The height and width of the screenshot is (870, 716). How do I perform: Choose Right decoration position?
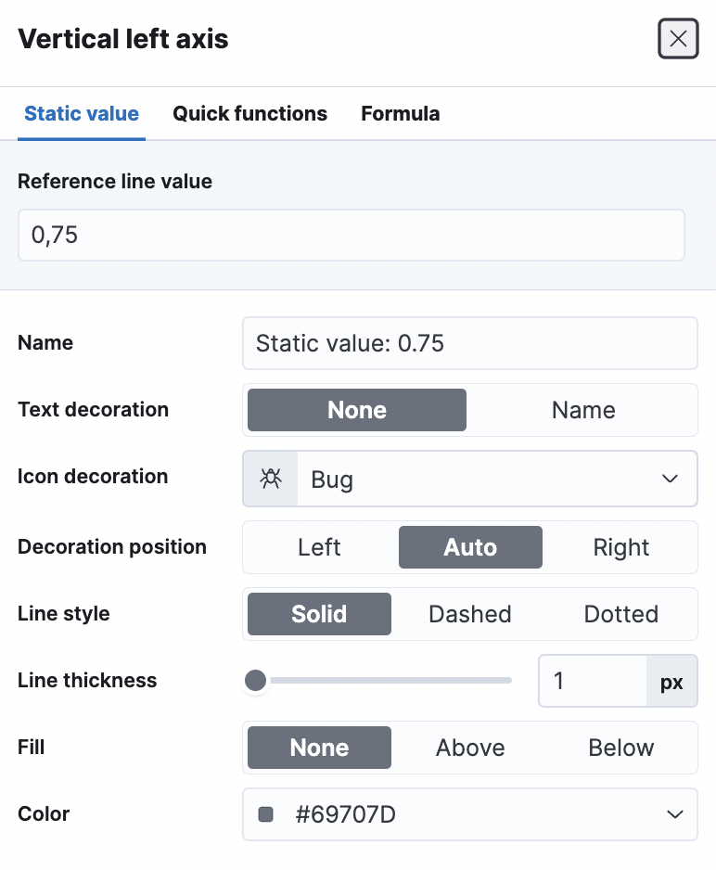point(620,547)
